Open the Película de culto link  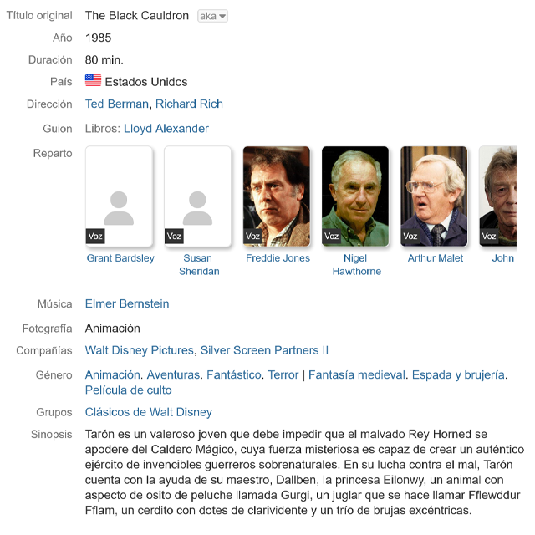pyautogui.click(x=128, y=390)
